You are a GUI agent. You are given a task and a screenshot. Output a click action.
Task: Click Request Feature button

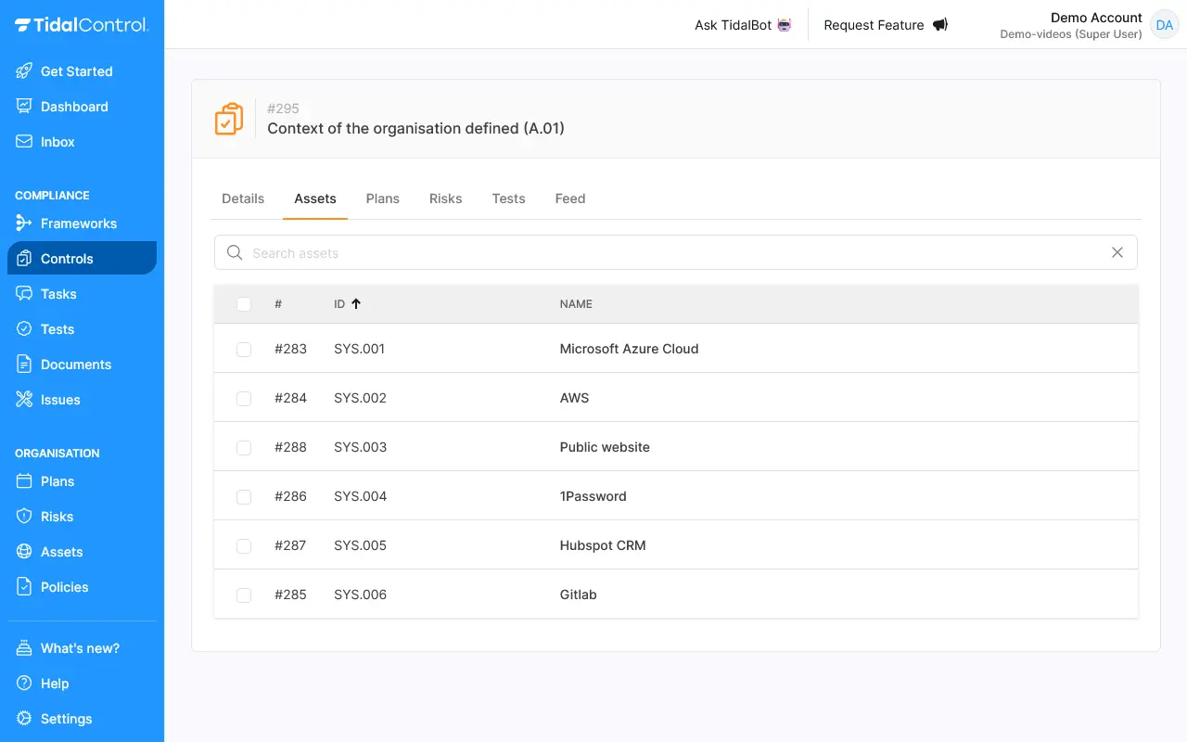click(886, 25)
